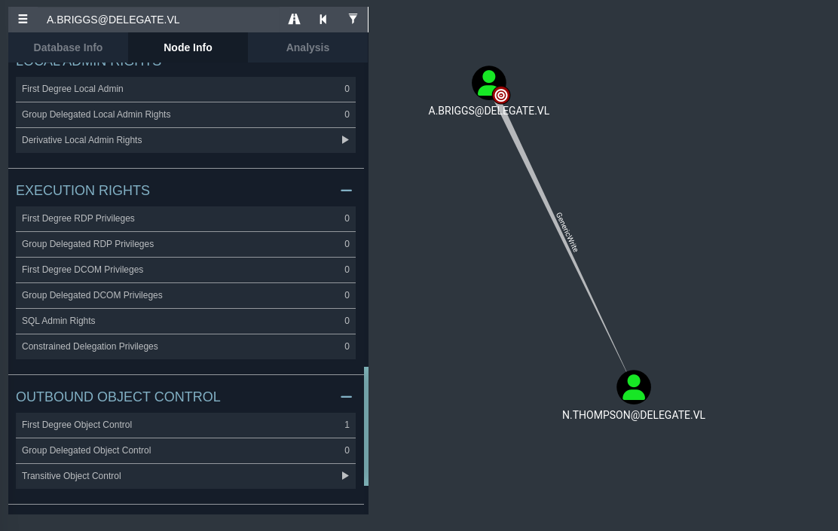The height and width of the screenshot is (531, 838).
Task: Expand Transitive Object Control arrow
Action: pos(345,476)
